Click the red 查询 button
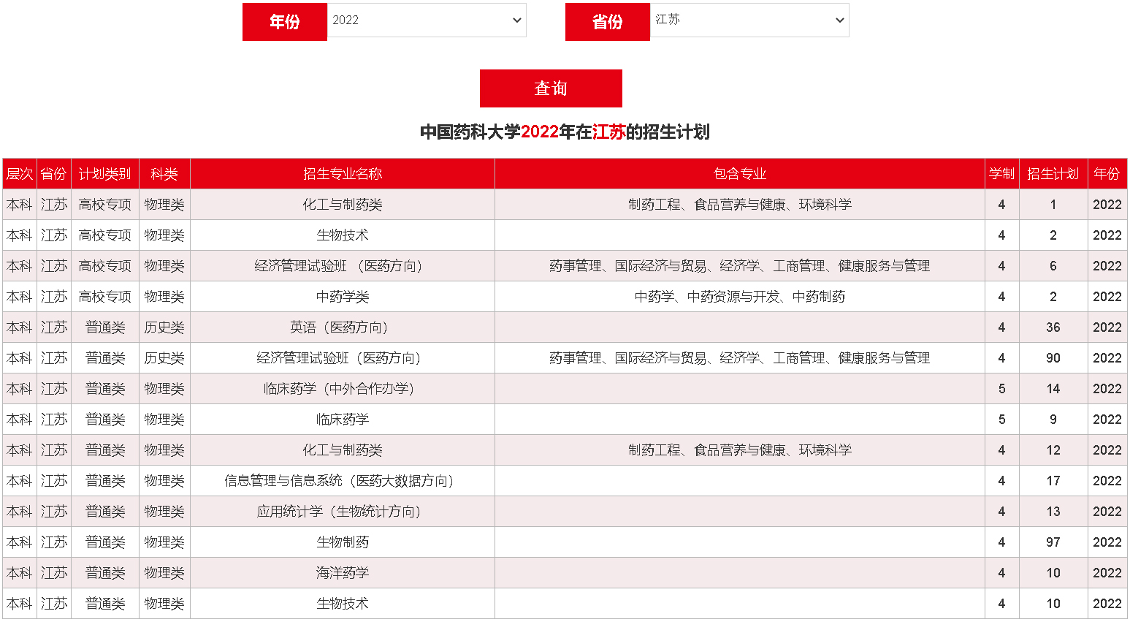 point(551,88)
